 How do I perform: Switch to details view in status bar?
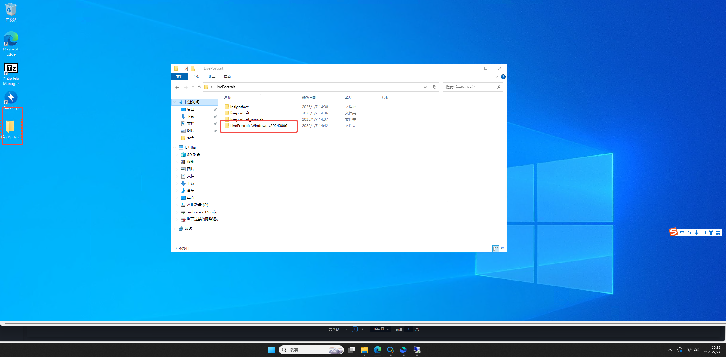coord(496,249)
